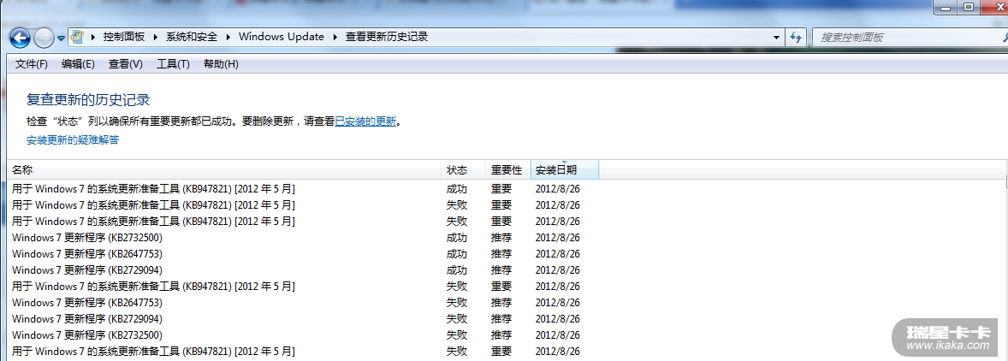Expand the arrow after 系统和安全 breadcrumb

coord(228,37)
